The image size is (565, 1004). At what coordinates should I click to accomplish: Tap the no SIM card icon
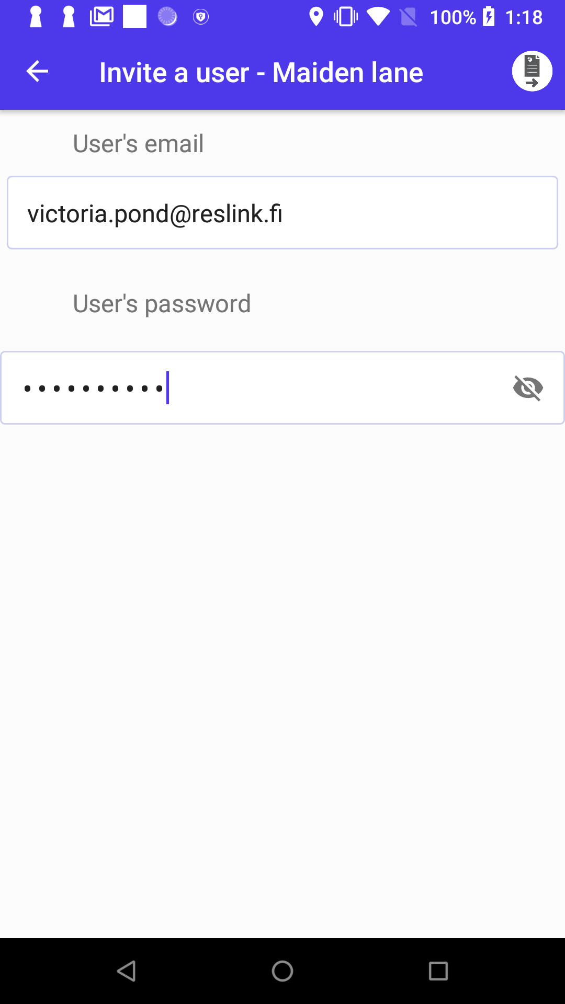coord(409,17)
